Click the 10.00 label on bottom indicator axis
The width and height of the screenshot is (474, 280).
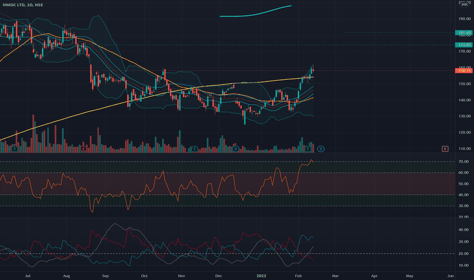[x=463, y=265]
